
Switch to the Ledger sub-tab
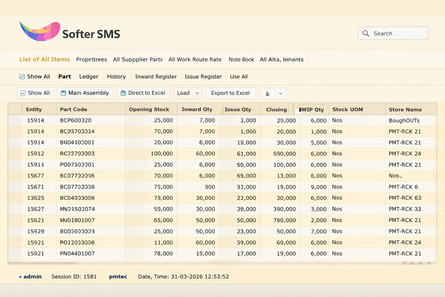click(89, 77)
